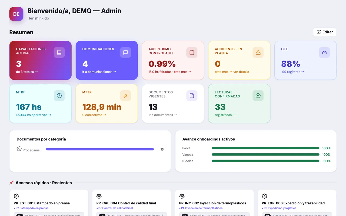Click the chat bubble icon on Comunicaciones
This screenshot has width=346, height=216.
pyautogui.click(x=125, y=52)
